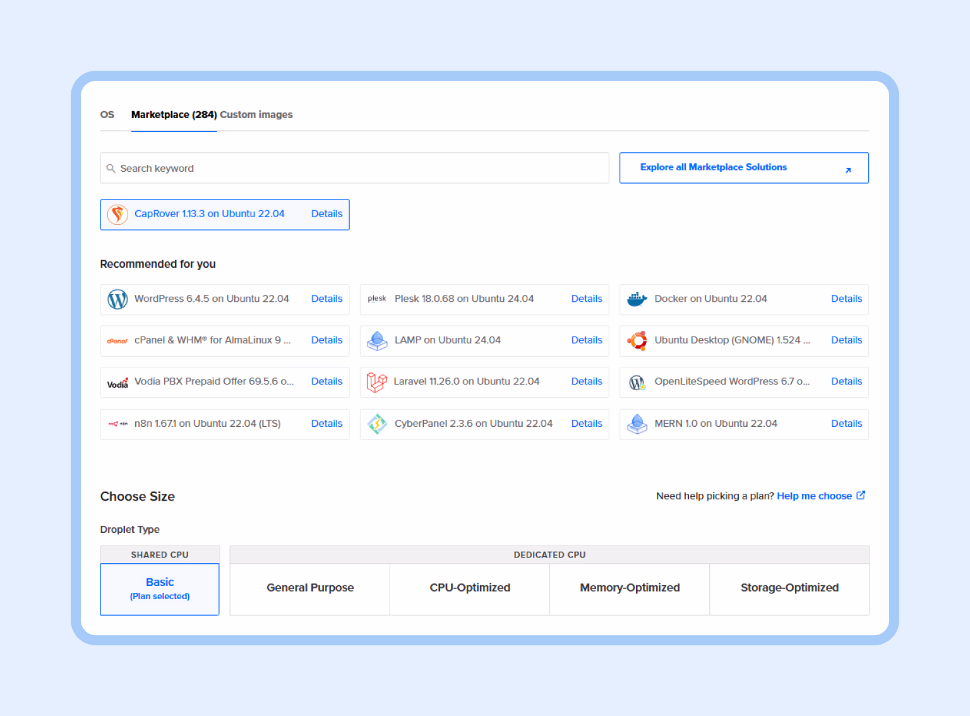Open Details for Laravel 11.26.0

pyautogui.click(x=587, y=382)
